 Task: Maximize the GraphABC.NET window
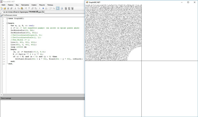[x=188, y=2]
